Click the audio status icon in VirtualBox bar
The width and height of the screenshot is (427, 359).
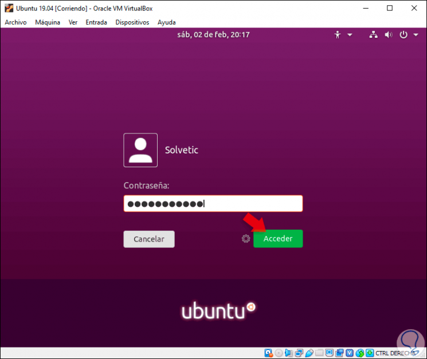(x=289, y=353)
